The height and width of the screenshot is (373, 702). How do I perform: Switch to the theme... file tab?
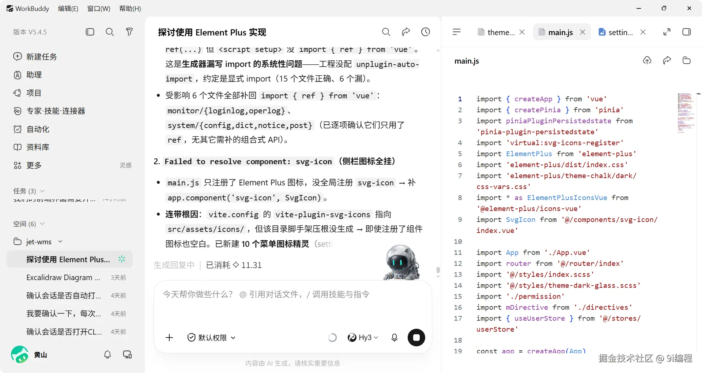coord(496,32)
